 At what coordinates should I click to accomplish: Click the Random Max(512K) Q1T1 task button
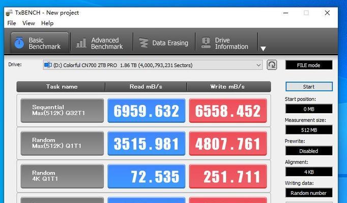click(62, 144)
